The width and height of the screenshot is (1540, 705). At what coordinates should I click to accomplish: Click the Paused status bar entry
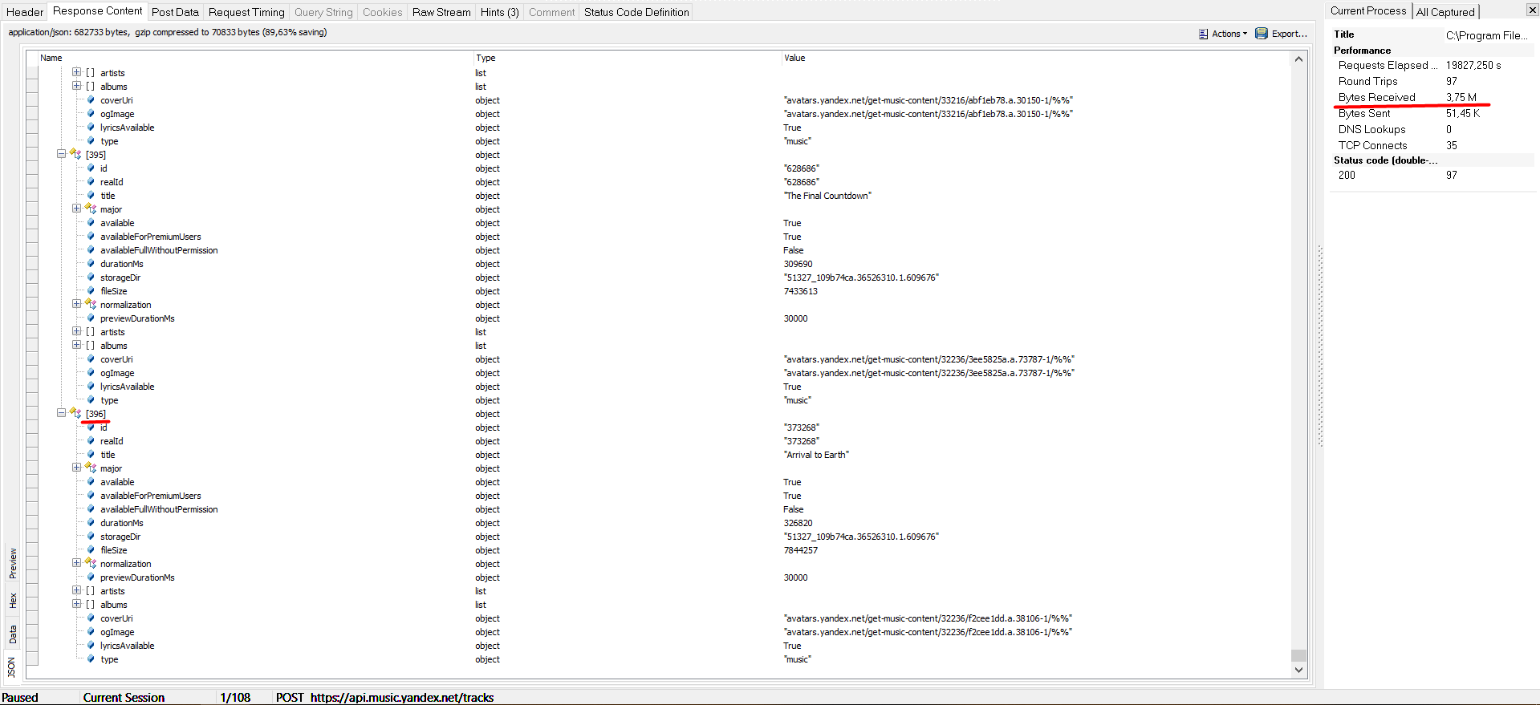coord(20,698)
